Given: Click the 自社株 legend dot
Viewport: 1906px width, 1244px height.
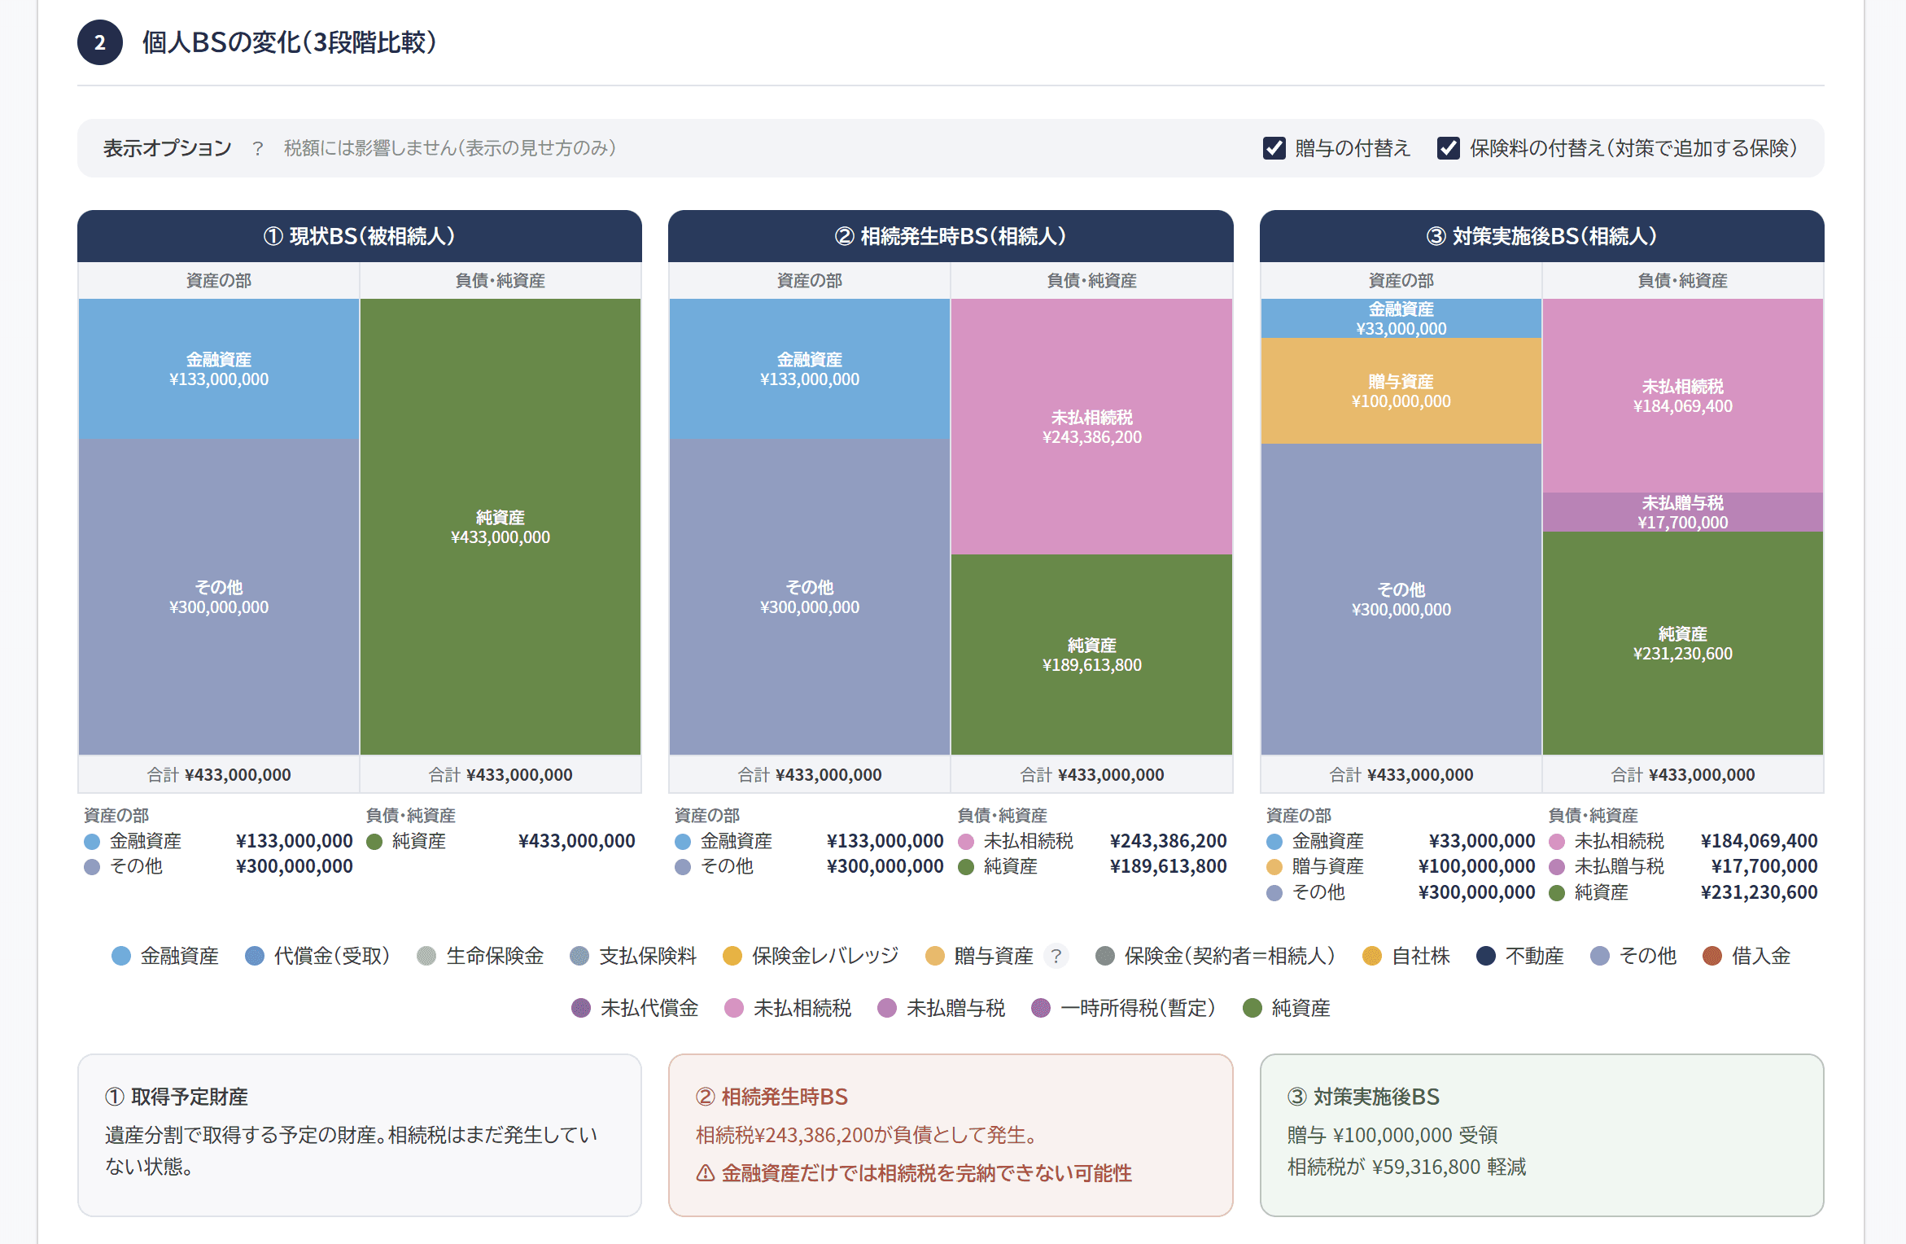Looking at the screenshot, I should click(1372, 956).
